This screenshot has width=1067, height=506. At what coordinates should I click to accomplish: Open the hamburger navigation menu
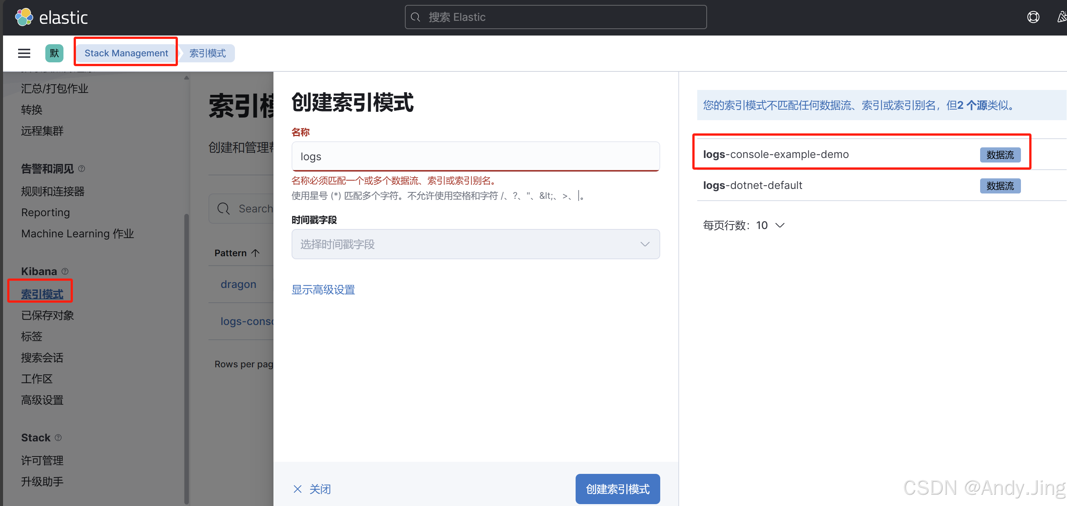click(x=24, y=53)
